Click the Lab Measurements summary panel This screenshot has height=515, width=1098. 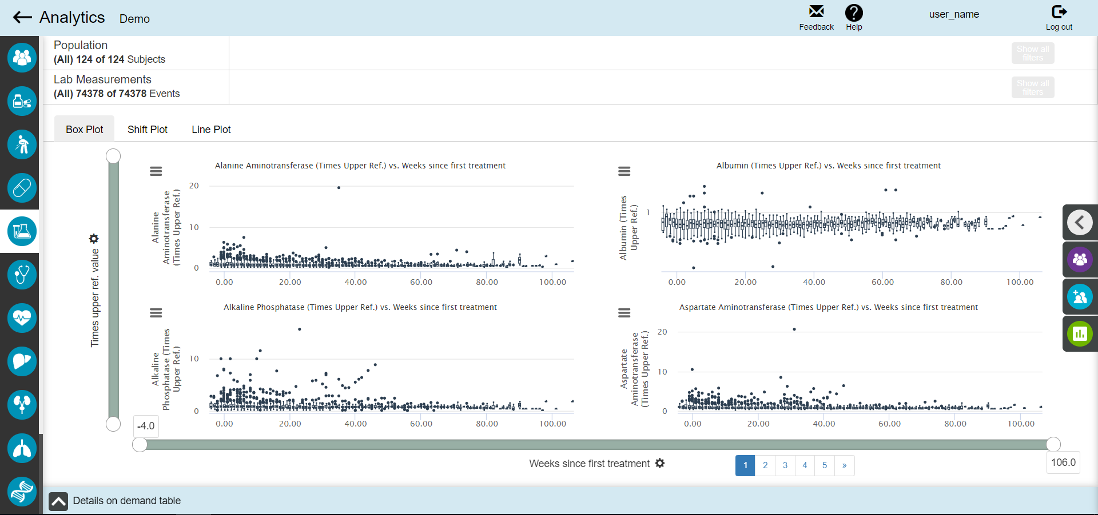136,87
